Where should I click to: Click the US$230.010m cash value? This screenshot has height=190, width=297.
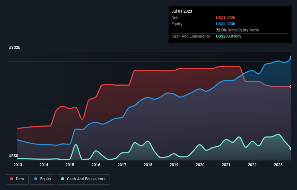click(x=228, y=36)
